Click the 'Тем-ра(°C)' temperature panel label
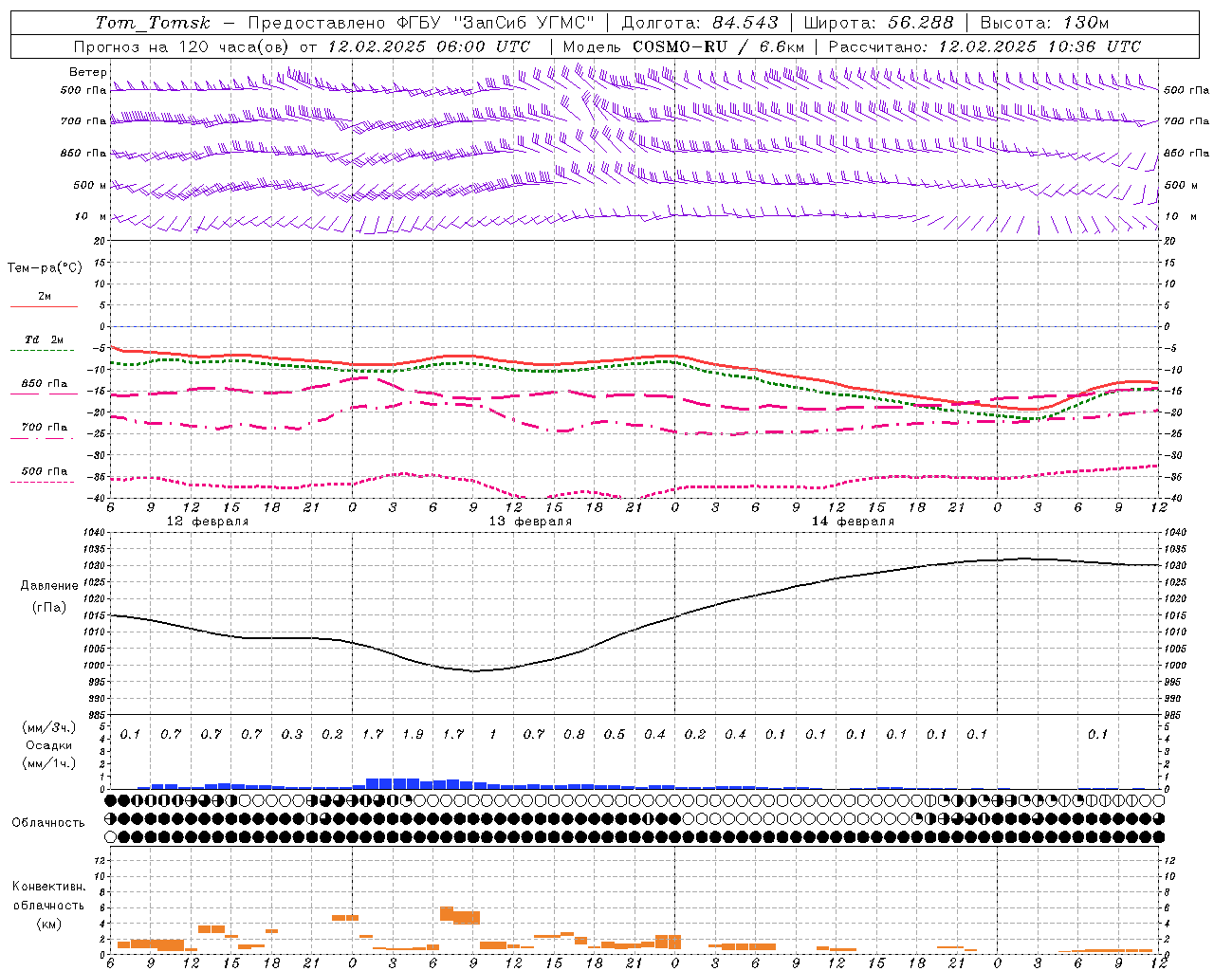Screen dimensions: 1214x971 click(45, 268)
